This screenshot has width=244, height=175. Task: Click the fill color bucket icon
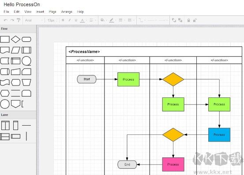pos(102,20)
